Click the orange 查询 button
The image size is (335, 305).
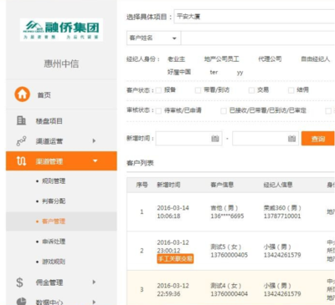[318, 139]
